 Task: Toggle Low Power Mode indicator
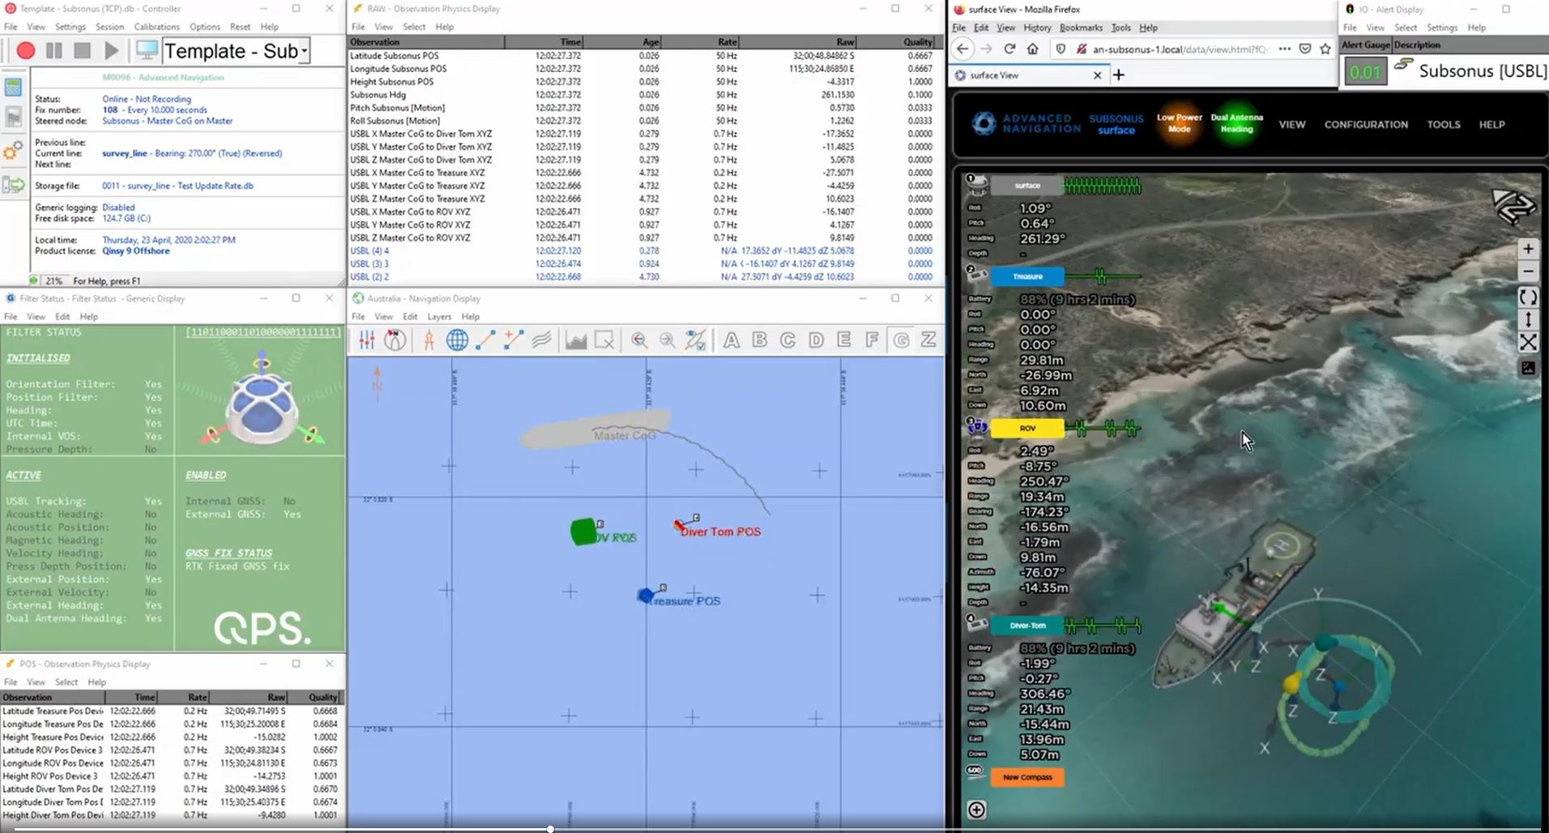click(1180, 123)
